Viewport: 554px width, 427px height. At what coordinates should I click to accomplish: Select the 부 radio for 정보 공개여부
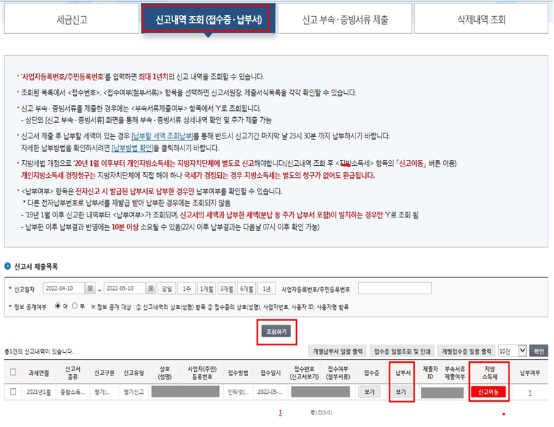(x=75, y=306)
